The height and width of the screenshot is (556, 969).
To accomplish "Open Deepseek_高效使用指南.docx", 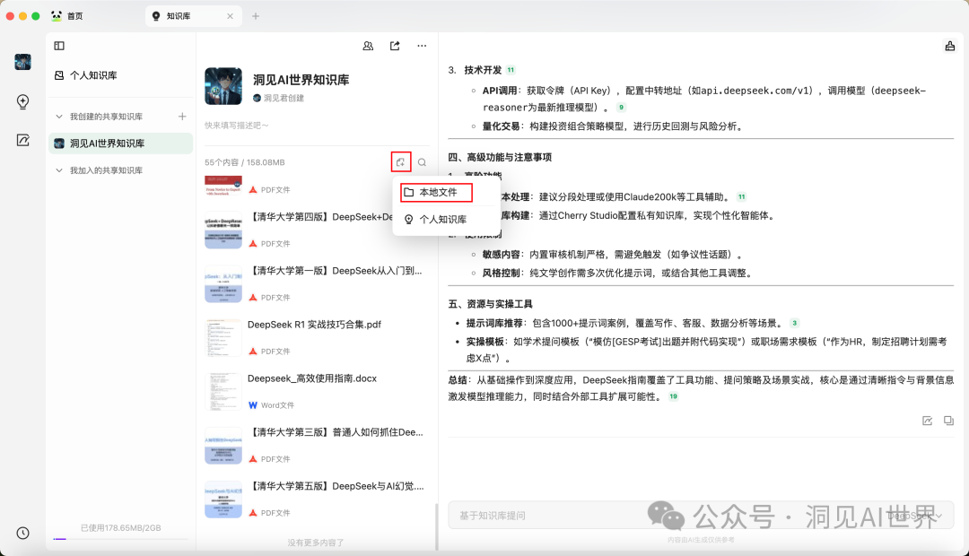I will click(x=312, y=378).
